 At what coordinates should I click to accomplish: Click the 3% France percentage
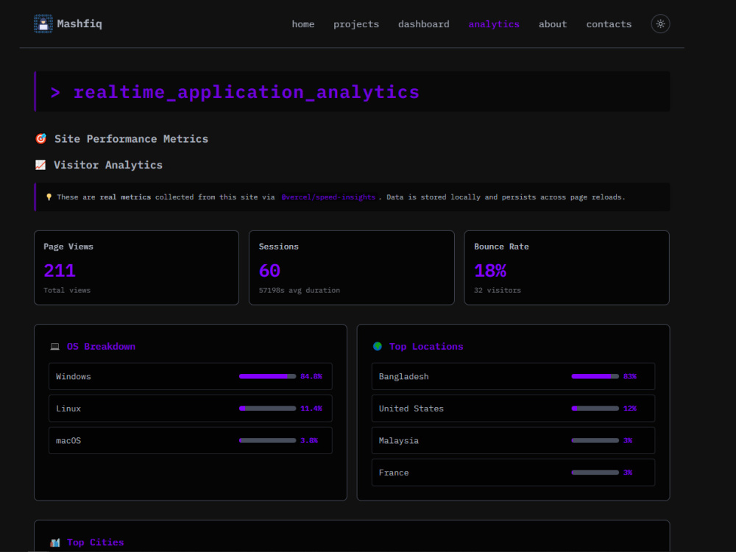(628, 473)
